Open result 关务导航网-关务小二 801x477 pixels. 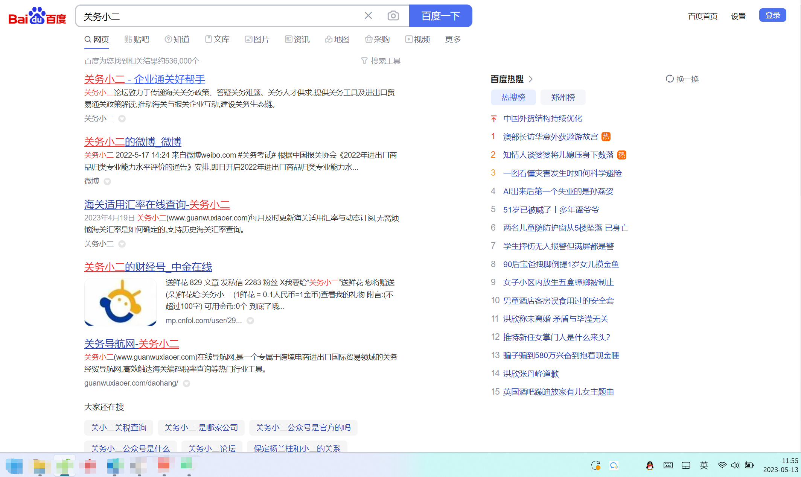(x=132, y=344)
